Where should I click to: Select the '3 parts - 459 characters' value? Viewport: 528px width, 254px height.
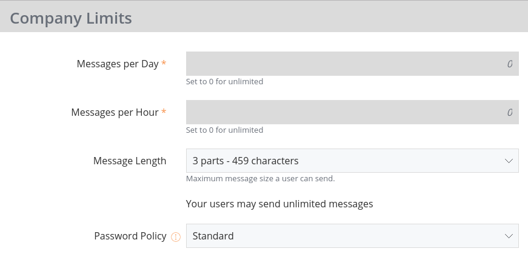pos(246,161)
